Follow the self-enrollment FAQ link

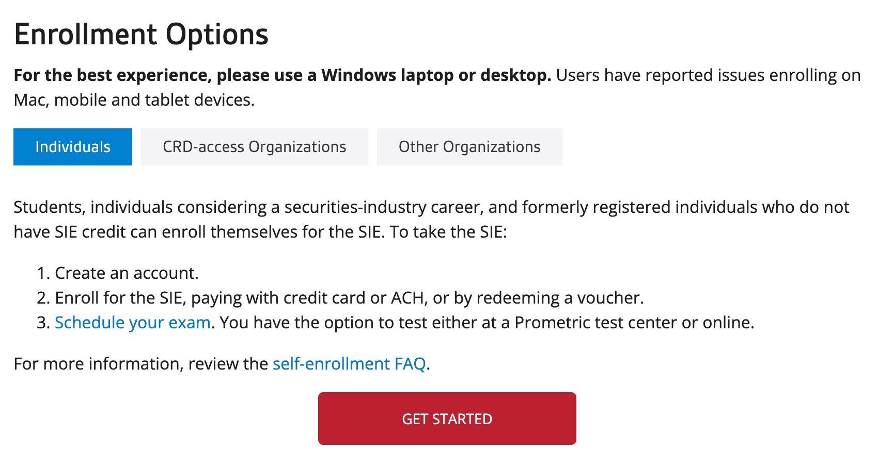[x=349, y=364]
